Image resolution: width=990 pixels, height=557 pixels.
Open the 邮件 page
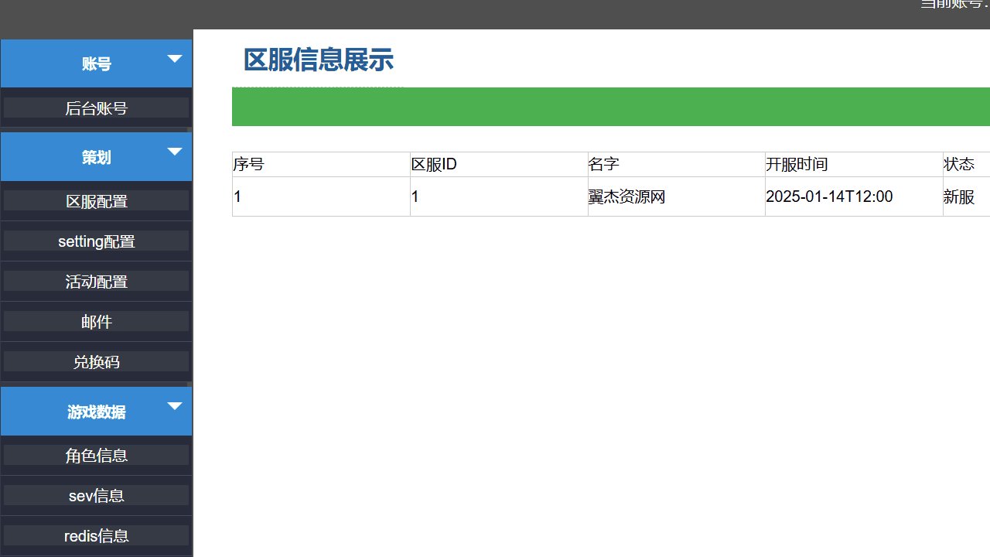coord(96,321)
